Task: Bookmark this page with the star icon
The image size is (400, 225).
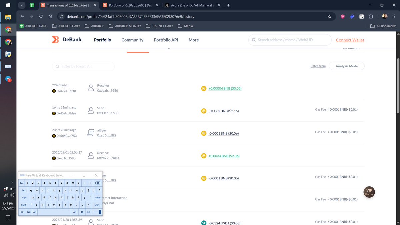Action: point(330,16)
